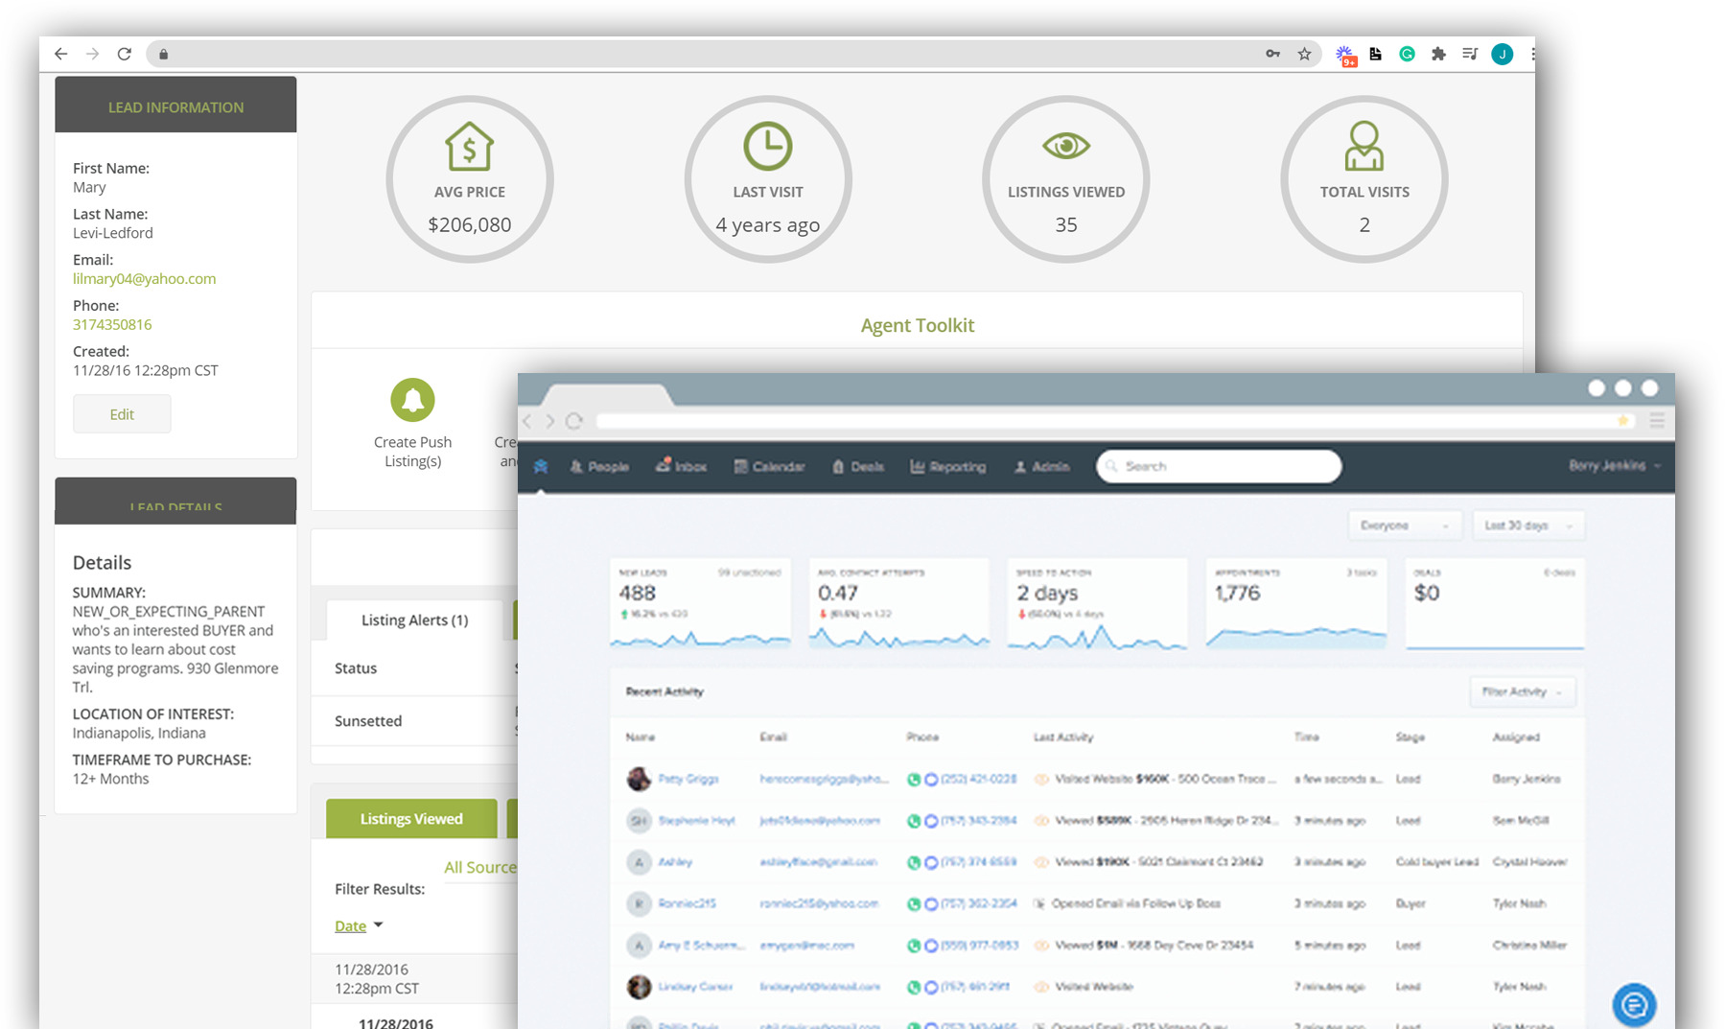Open the Filter Activity dropdown
This screenshot has height=1029, width=1725.
1522,691
